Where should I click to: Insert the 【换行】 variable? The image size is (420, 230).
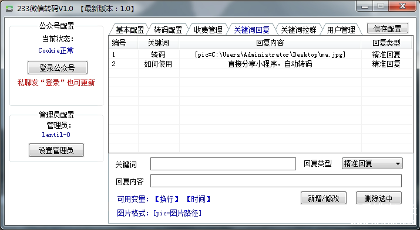coord(167,199)
